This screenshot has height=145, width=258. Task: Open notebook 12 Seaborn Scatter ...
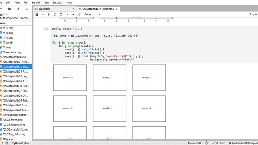(x=16, y=115)
